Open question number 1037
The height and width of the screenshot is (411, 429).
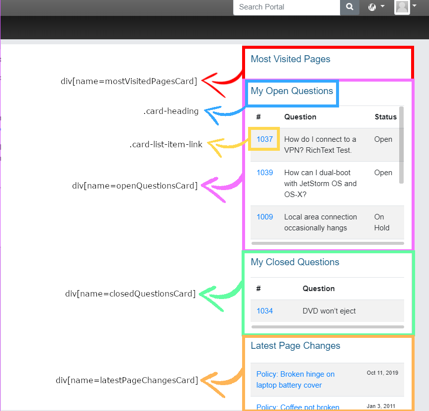pyautogui.click(x=264, y=139)
